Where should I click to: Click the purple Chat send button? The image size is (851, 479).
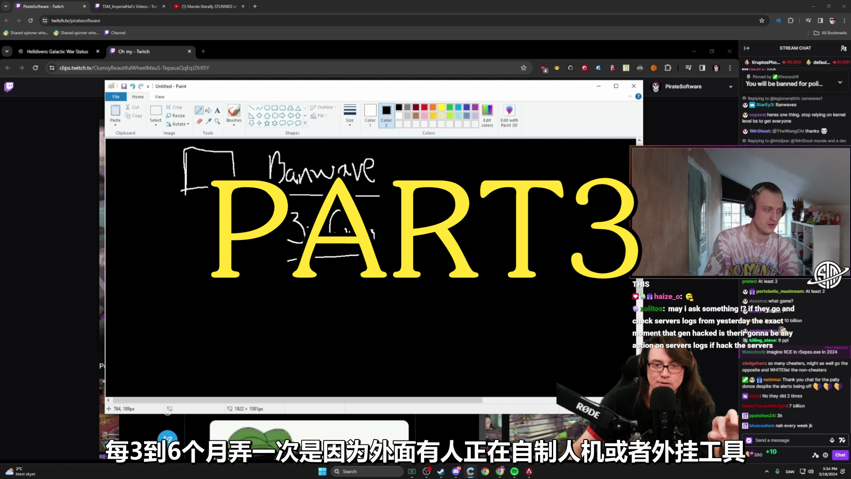pyautogui.click(x=840, y=455)
